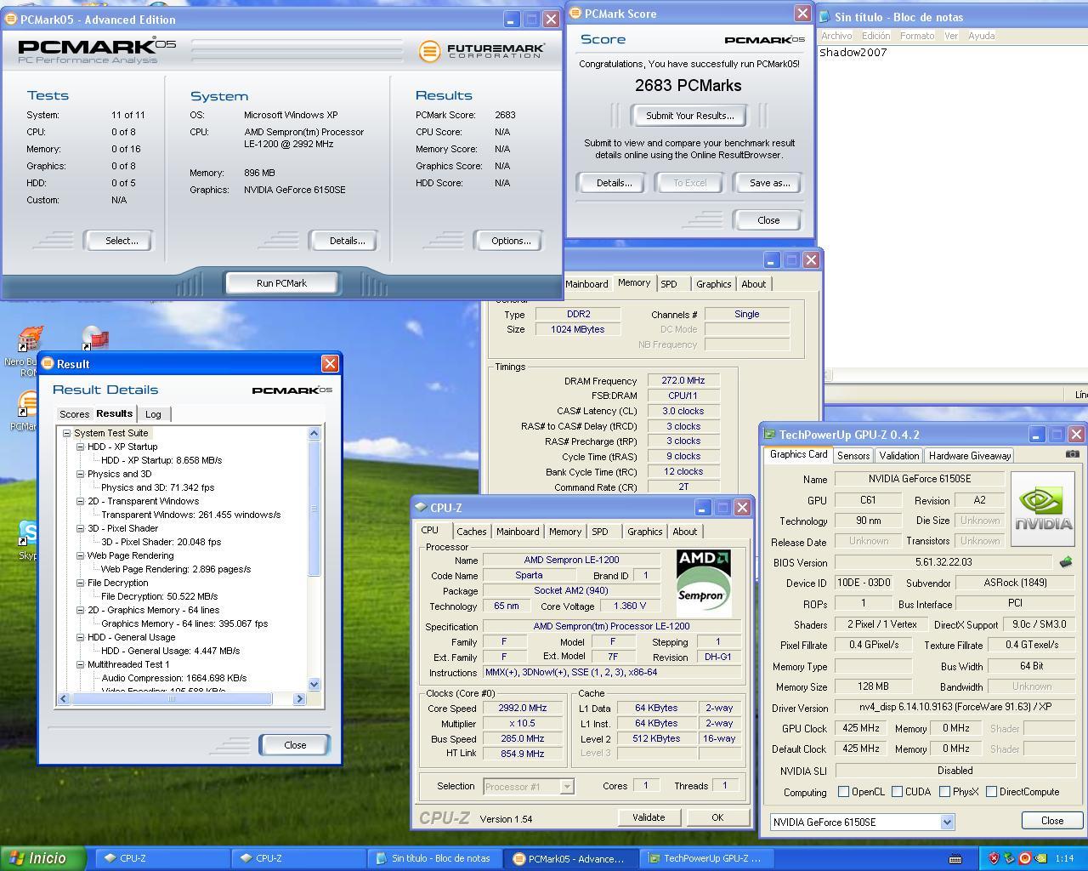The width and height of the screenshot is (1088, 871).
Task: Collapse the HDD - XP Startup node
Action: [x=80, y=447]
